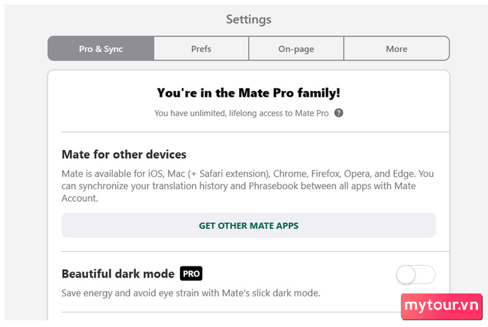Click the word Account ending the paragraph

click(x=79, y=198)
